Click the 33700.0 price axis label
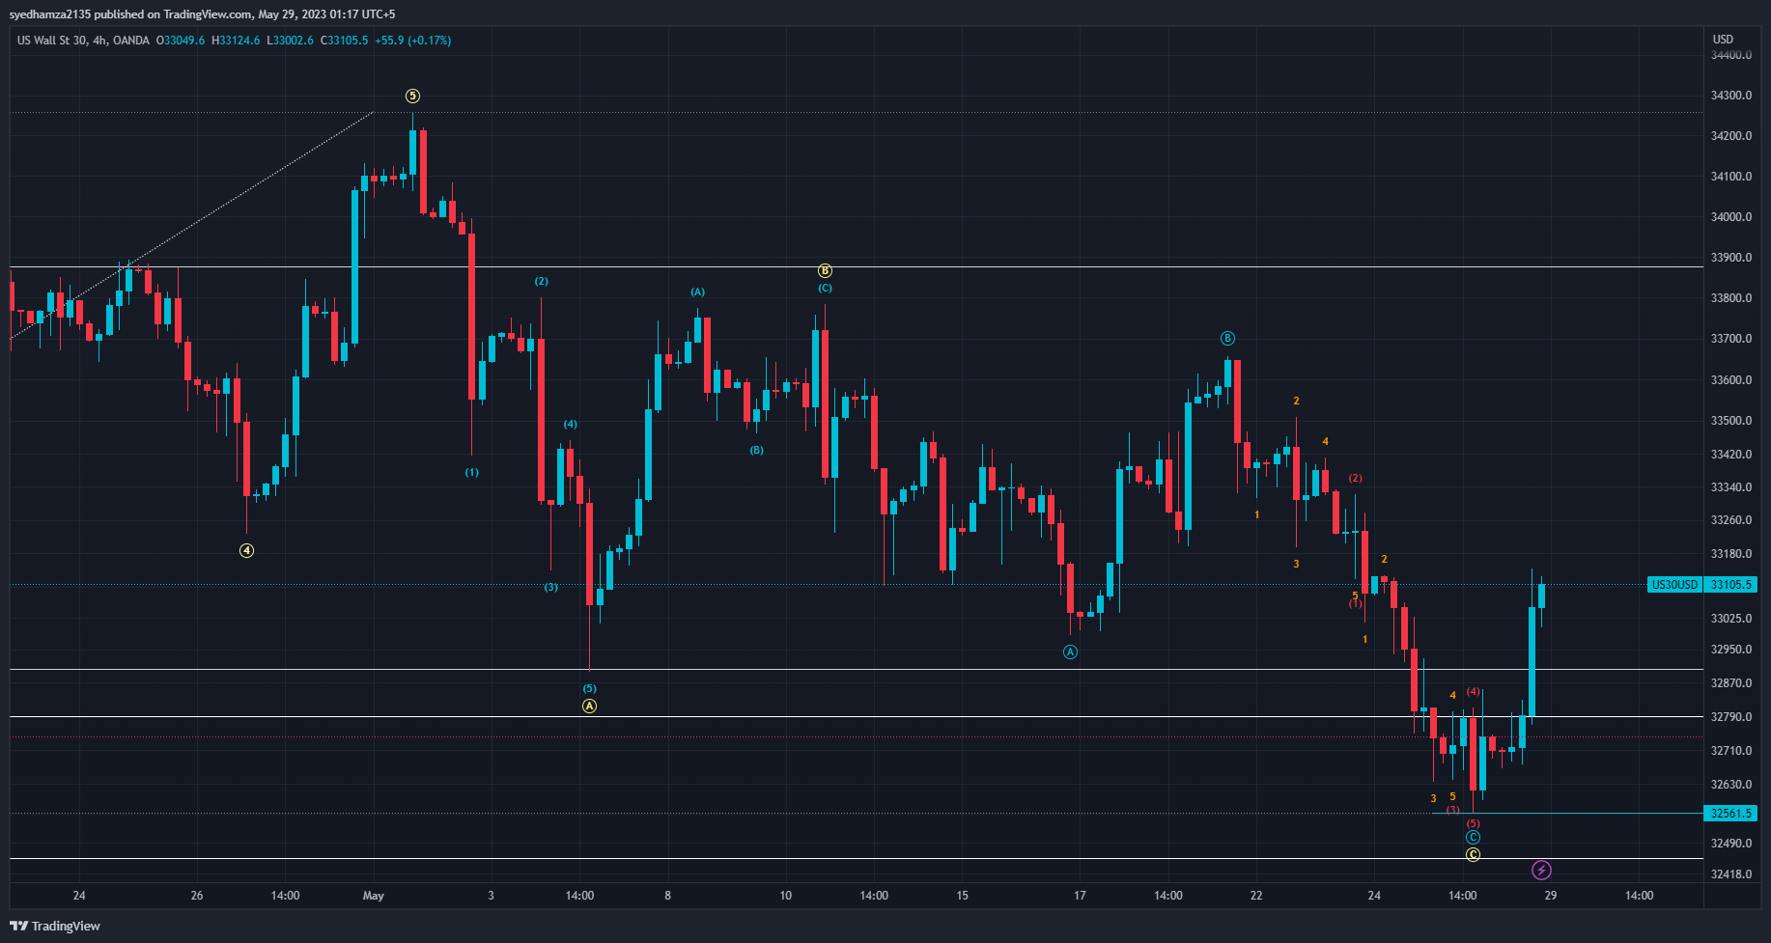The height and width of the screenshot is (943, 1771). tap(1730, 339)
